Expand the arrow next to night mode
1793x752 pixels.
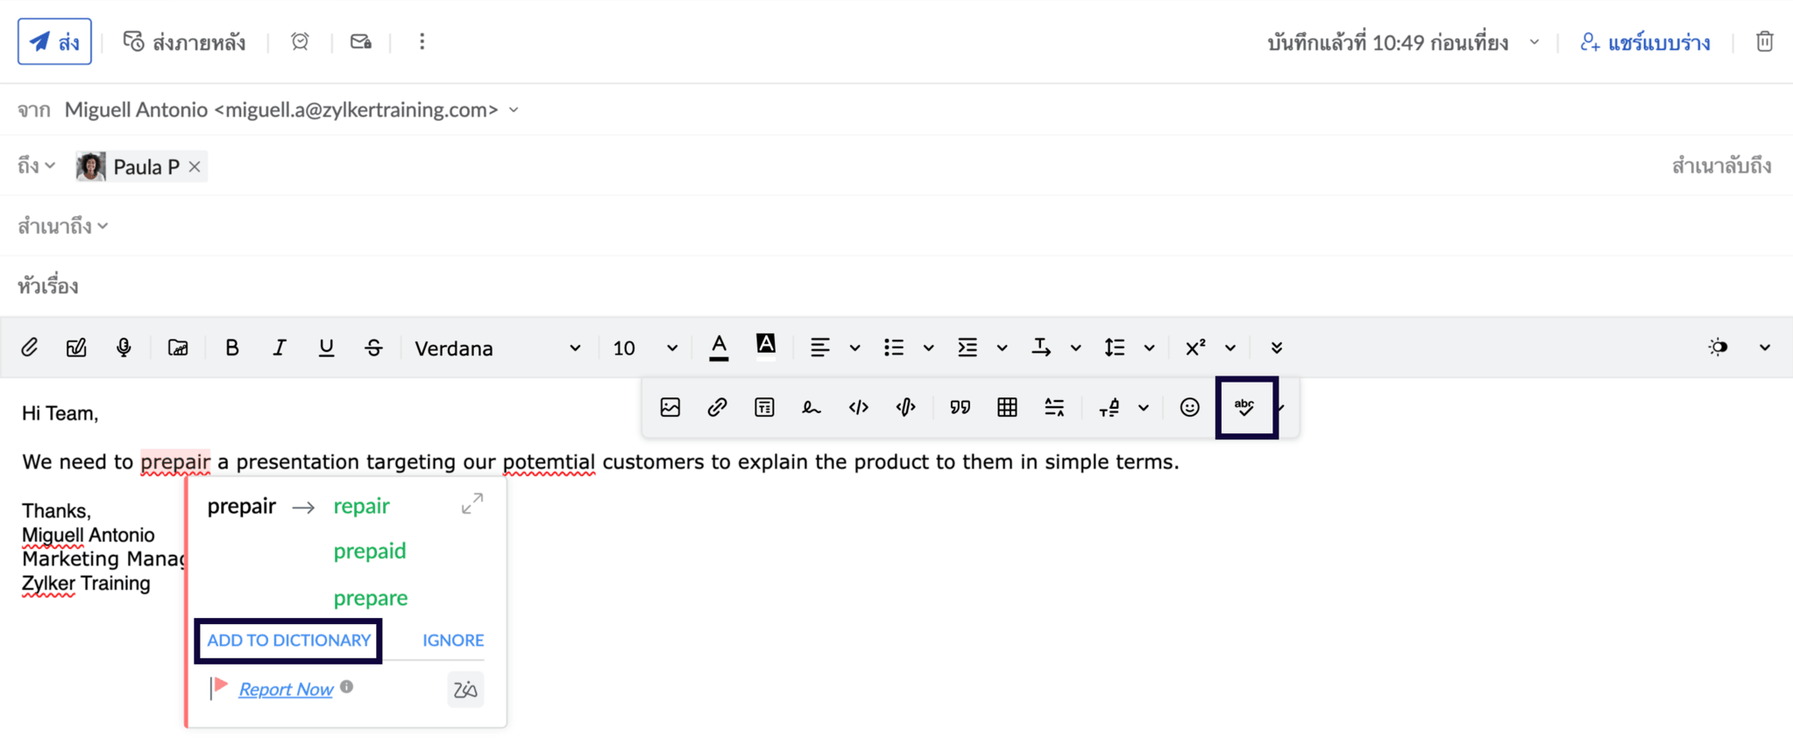(x=1765, y=348)
